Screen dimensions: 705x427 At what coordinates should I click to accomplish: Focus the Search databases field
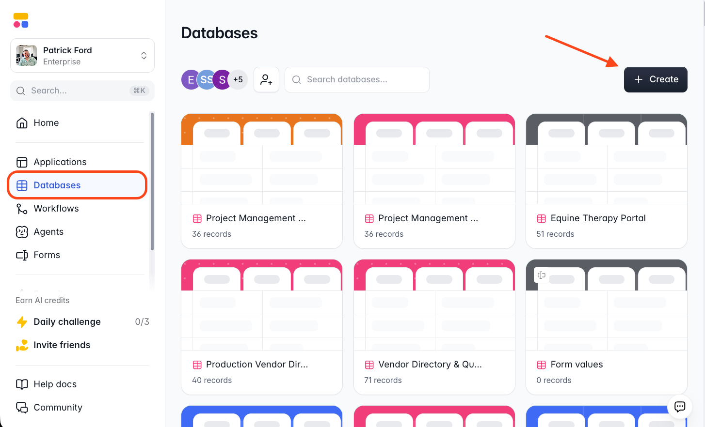pyautogui.click(x=357, y=80)
